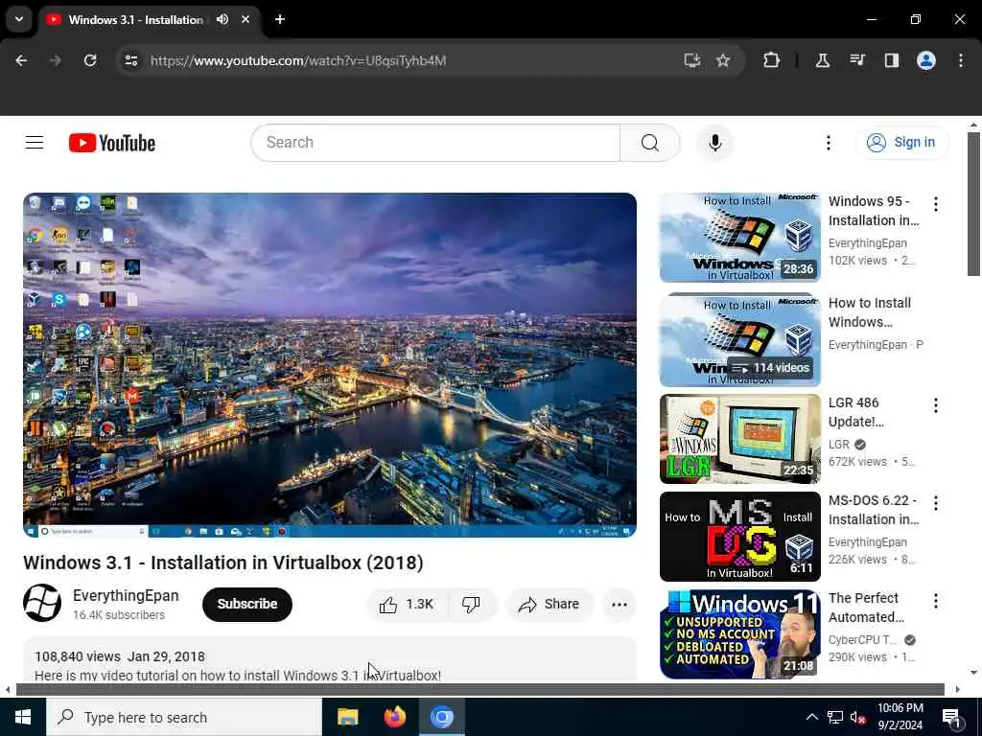
Task: Open options for LGR 486 Update video
Action: pos(936,405)
